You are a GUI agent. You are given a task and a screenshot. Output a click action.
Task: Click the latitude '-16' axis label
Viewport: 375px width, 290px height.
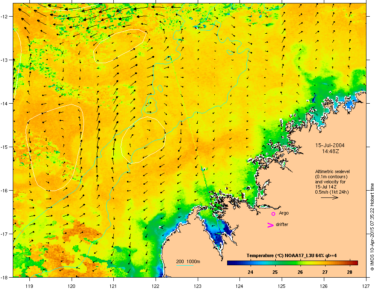(5, 191)
